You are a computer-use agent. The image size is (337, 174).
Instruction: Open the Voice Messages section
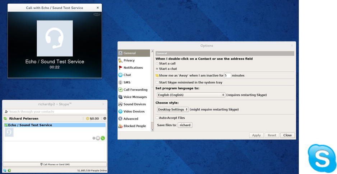(134, 97)
